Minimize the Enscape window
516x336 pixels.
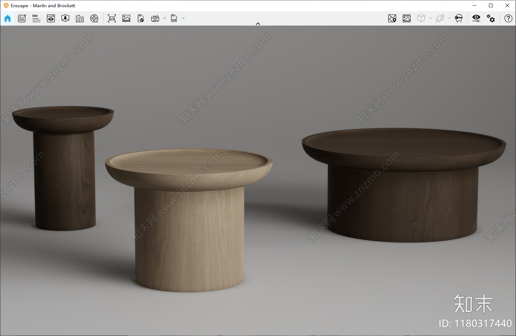click(475, 5)
